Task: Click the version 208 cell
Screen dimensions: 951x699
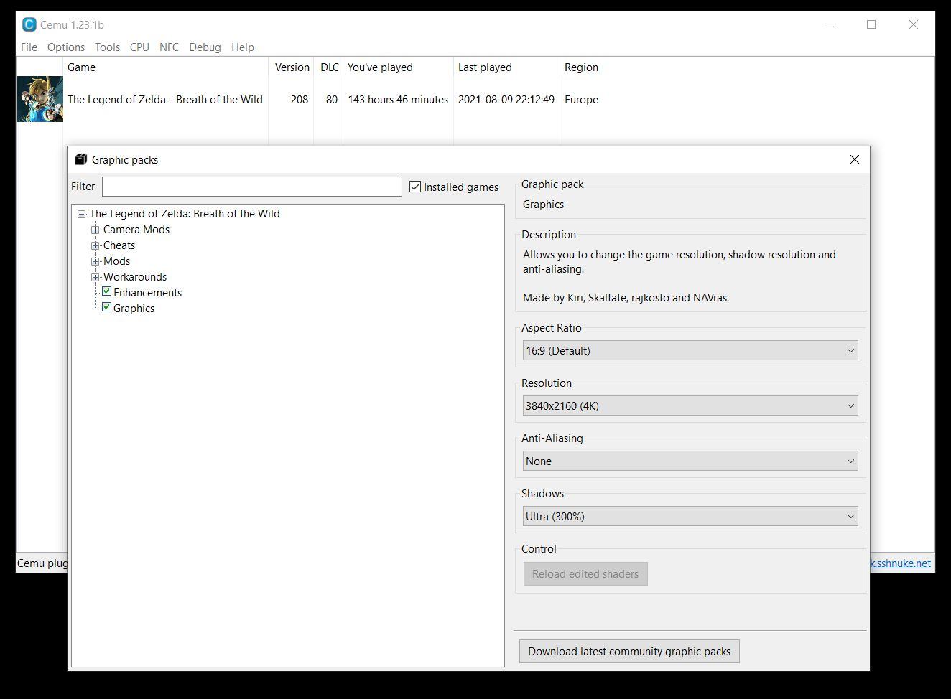Action: (300, 100)
